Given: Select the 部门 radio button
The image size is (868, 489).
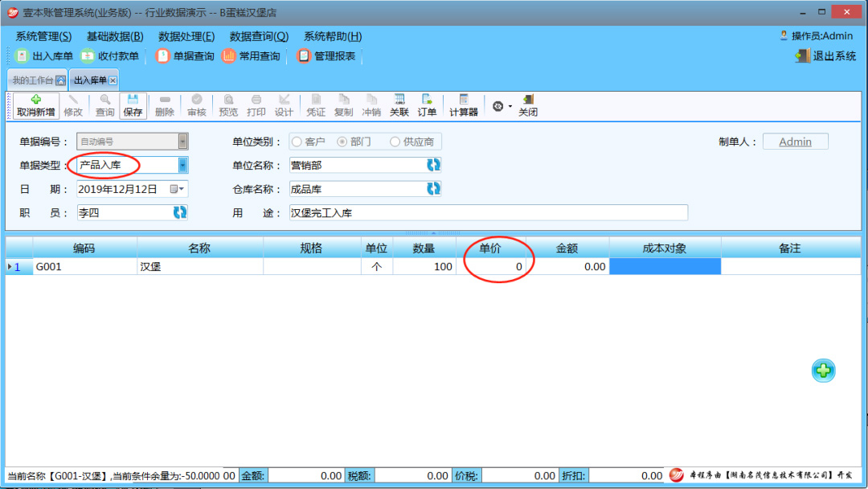Looking at the screenshot, I should [342, 142].
